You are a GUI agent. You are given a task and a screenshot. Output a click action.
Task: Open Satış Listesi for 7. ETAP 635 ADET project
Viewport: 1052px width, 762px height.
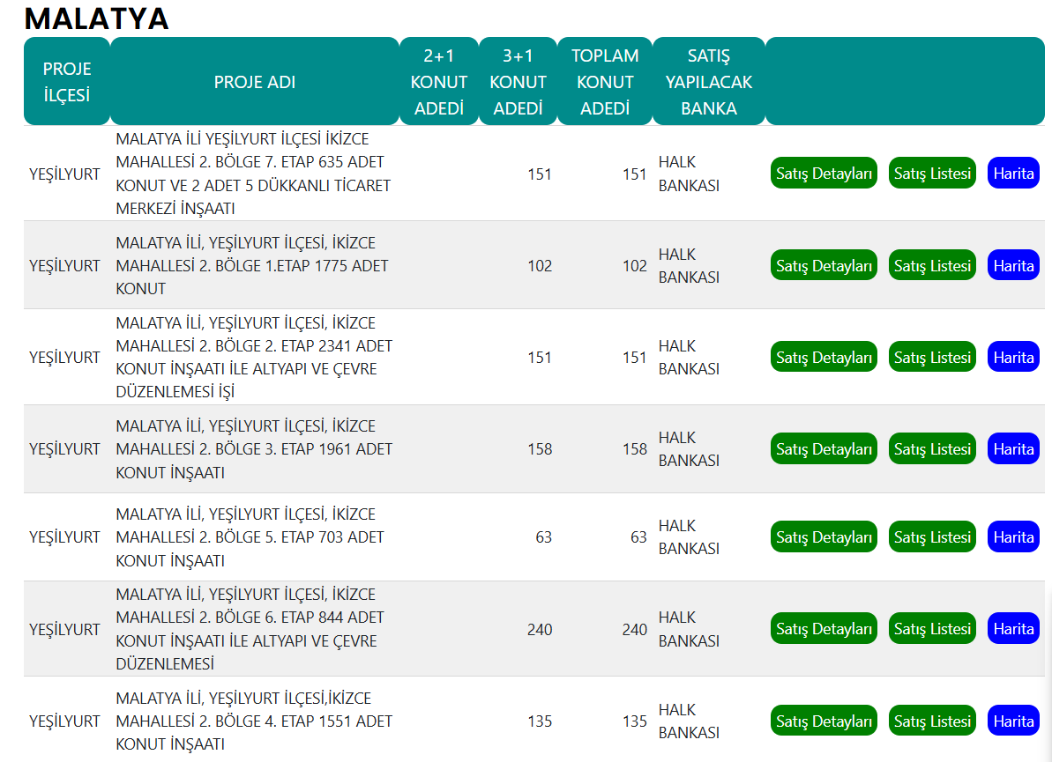point(932,174)
